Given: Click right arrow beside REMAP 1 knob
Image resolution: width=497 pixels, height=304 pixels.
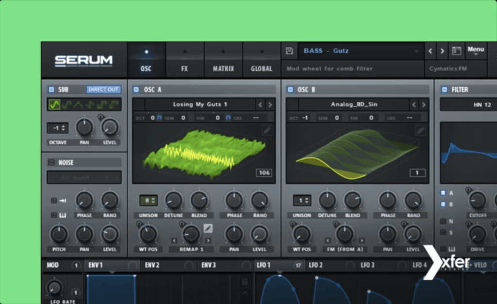Looking at the screenshot, I should click(208, 240).
